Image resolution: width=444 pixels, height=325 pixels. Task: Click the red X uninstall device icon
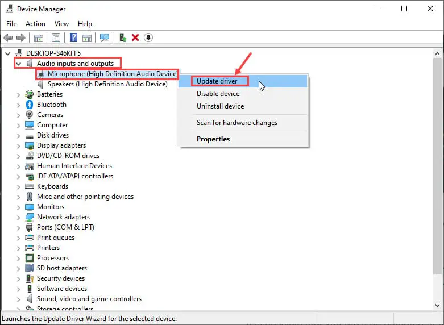point(135,37)
